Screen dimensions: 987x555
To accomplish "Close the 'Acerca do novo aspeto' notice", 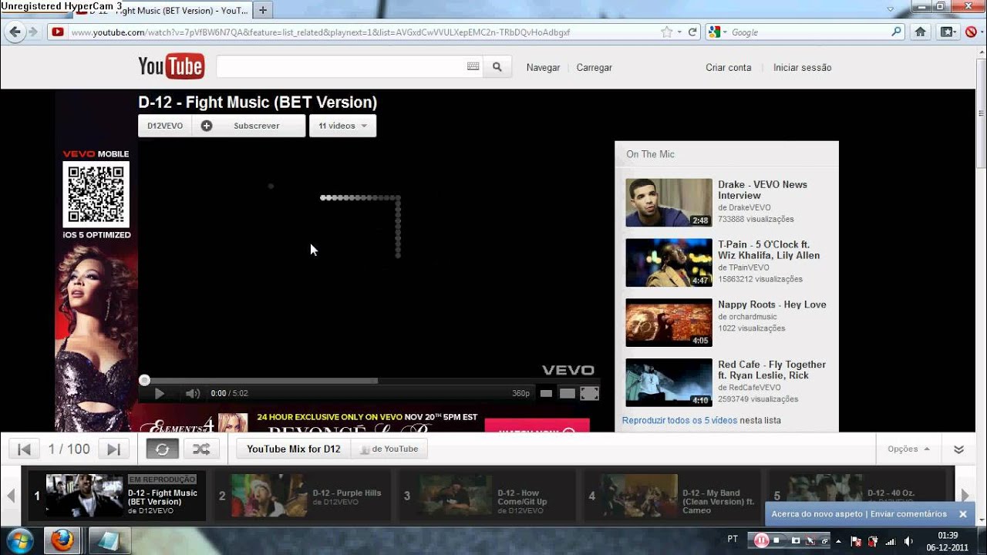I will pyautogui.click(x=962, y=514).
